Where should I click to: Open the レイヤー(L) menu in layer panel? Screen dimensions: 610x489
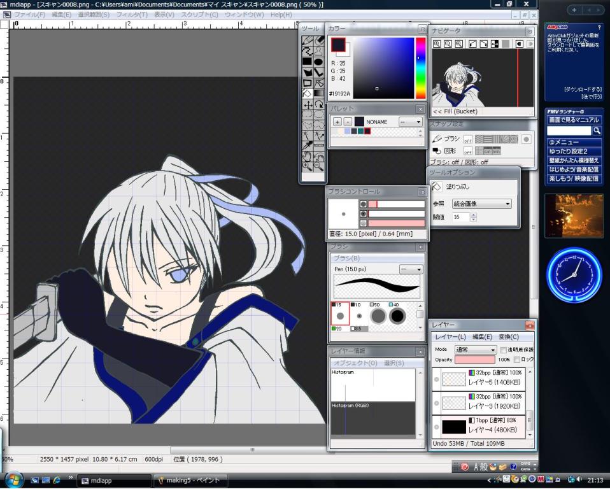click(450, 337)
